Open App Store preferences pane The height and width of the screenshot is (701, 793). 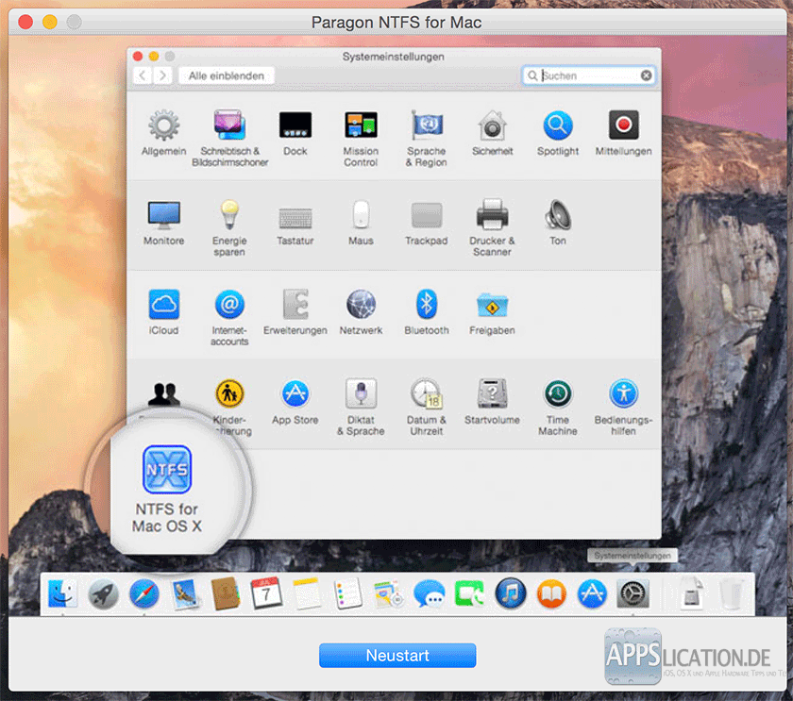click(x=295, y=402)
